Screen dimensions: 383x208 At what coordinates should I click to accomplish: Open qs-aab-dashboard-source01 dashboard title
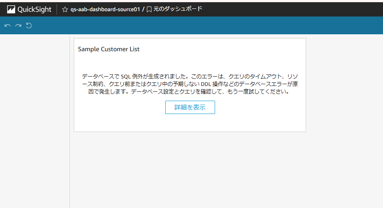(x=105, y=9)
